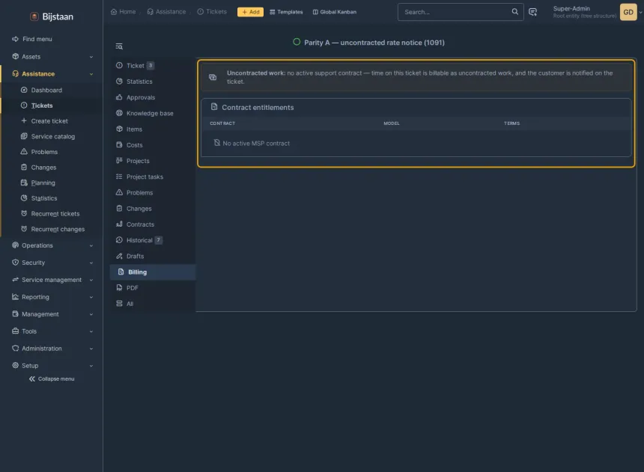Expand the Setup menu section

coord(52,365)
